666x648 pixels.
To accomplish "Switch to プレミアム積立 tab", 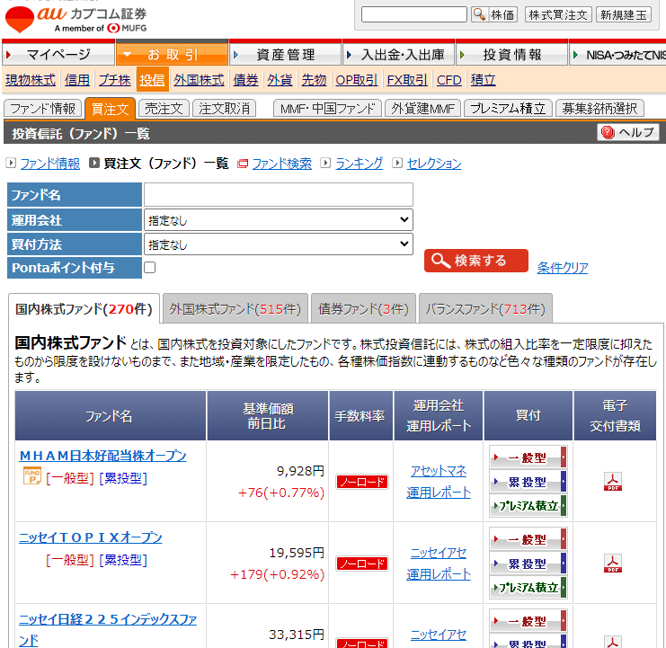I will pos(508,108).
